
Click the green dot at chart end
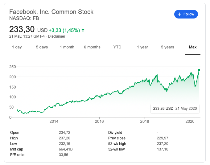pos(199,70)
